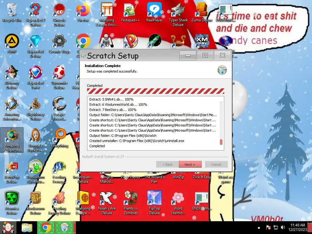Open Peggle desktop shortcut icon
312x234 pixels.
[130, 41]
